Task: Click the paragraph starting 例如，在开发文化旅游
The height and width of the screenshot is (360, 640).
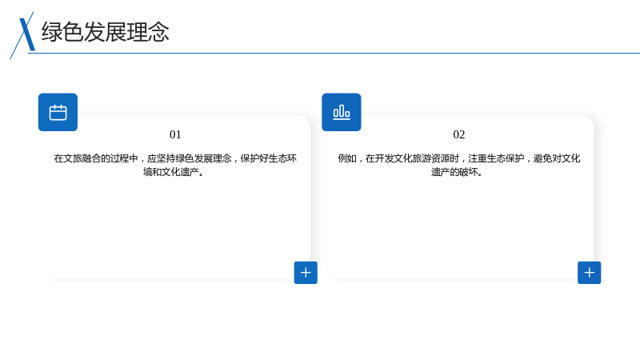Action: coord(458,165)
